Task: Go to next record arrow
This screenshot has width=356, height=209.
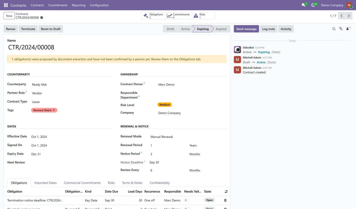Action: [349, 16]
